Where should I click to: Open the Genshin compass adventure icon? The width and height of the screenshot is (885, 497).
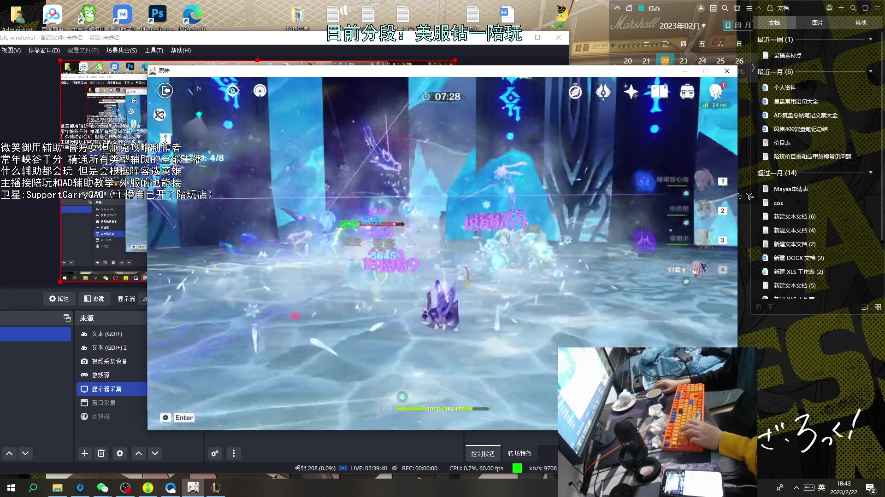pos(575,92)
